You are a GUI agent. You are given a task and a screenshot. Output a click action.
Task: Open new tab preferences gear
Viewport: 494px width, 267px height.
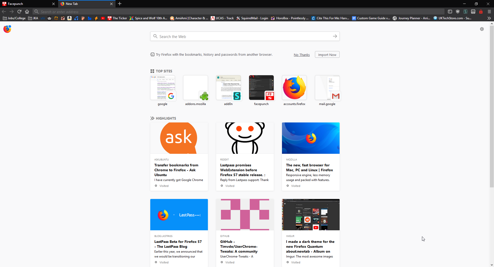pos(482,29)
